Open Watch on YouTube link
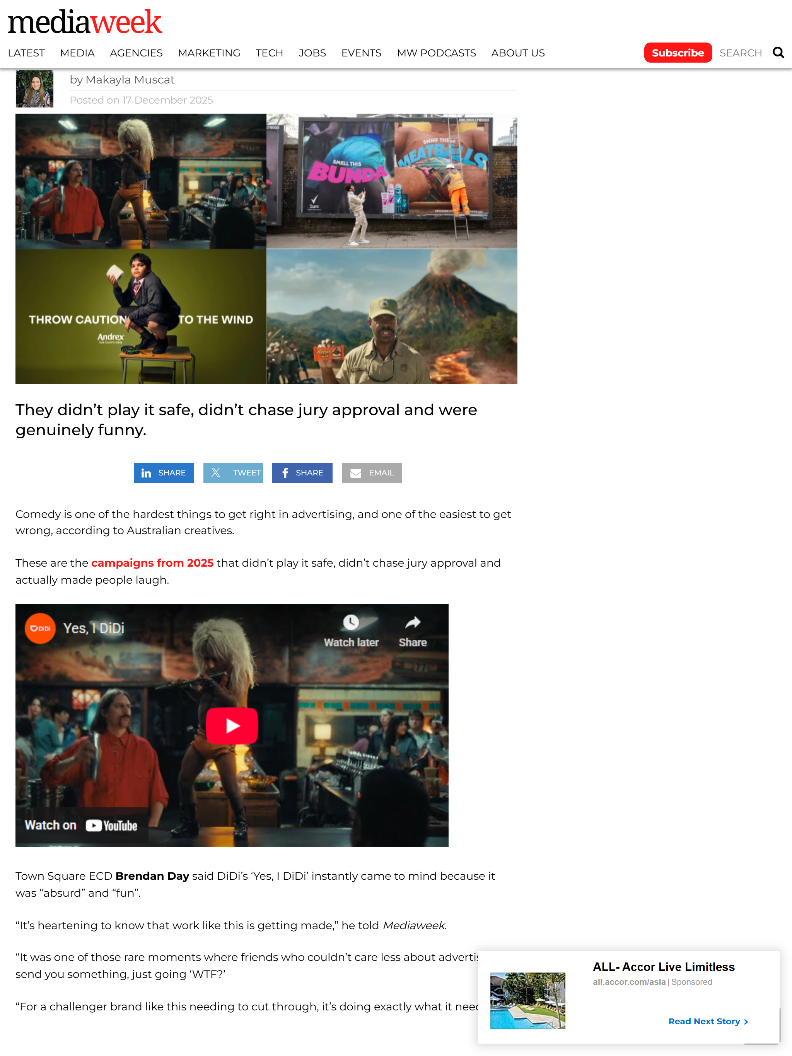792x1056 pixels. pyautogui.click(x=81, y=825)
